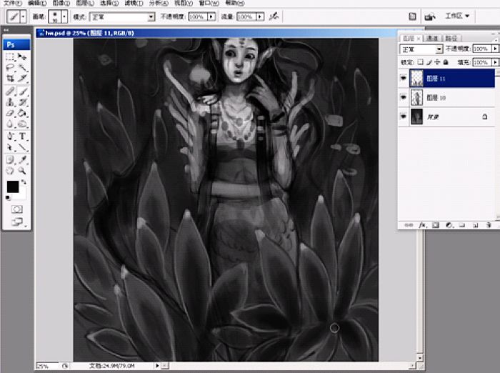Toggle lock image pixels

click(429, 62)
